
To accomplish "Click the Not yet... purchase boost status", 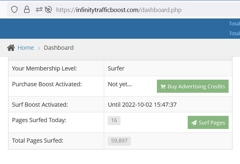I will [120, 84].
